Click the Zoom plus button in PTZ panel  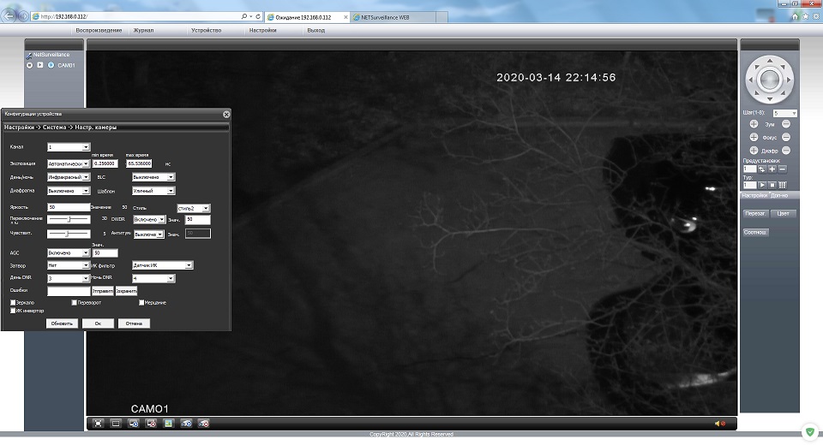754,124
